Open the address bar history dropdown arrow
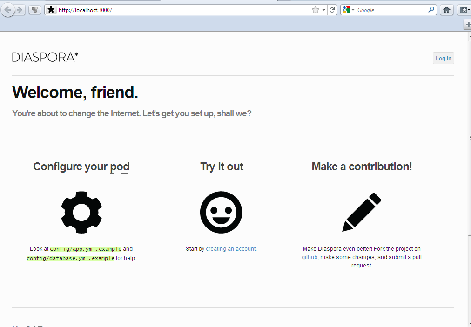Viewport: 471px width, 327px height. tap(323, 10)
